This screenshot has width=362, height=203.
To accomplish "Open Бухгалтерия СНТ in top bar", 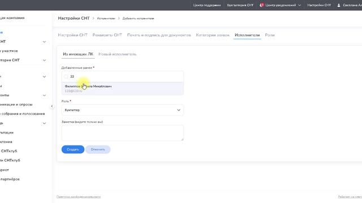I will click(x=240, y=5).
